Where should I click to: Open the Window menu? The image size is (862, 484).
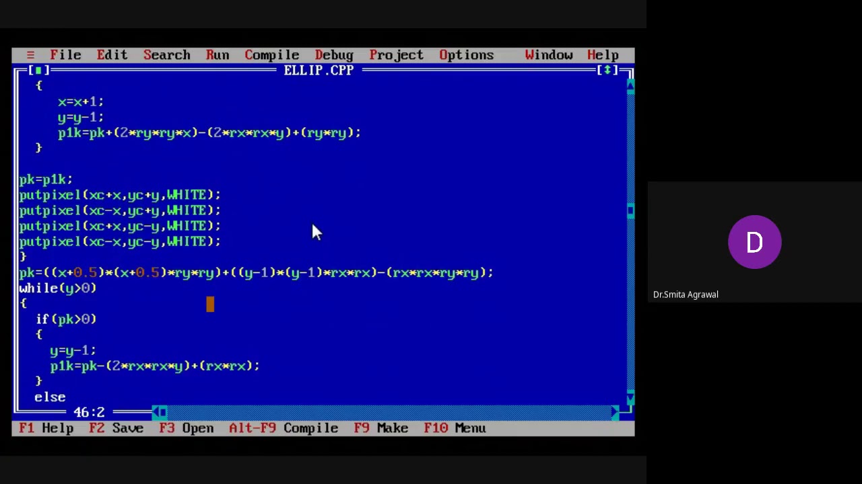pyautogui.click(x=549, y=55)
